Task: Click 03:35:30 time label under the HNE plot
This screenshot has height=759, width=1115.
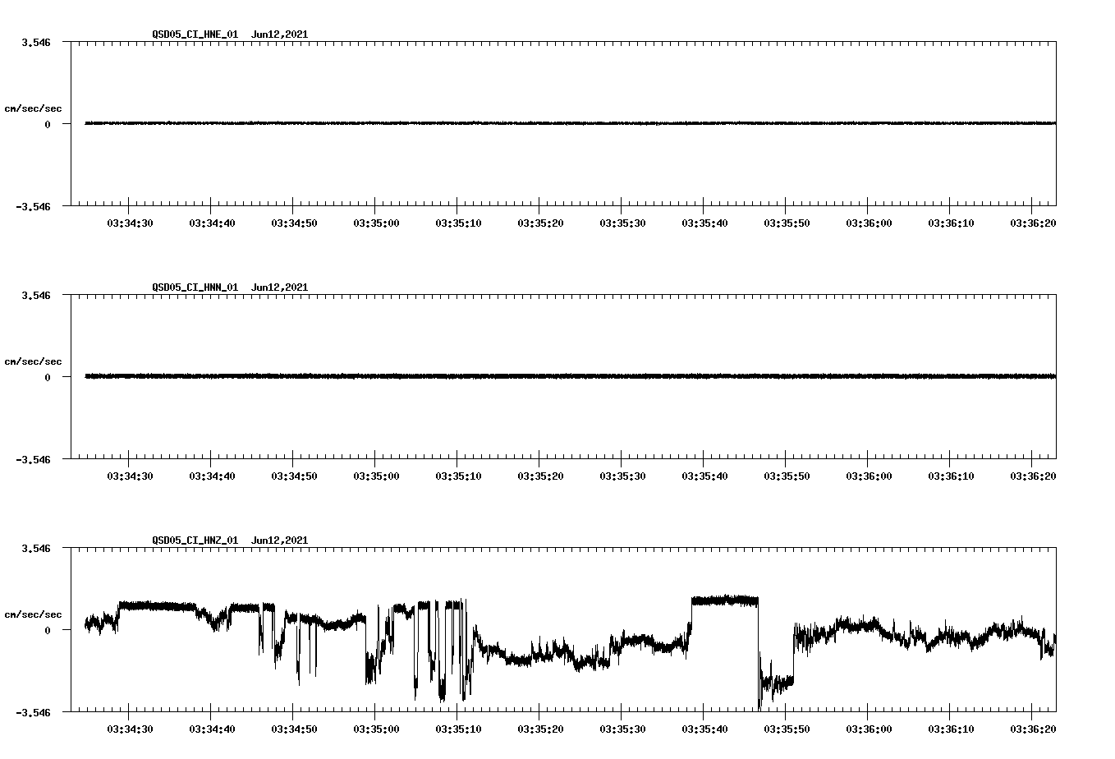Action: click(x=622, y=223)
